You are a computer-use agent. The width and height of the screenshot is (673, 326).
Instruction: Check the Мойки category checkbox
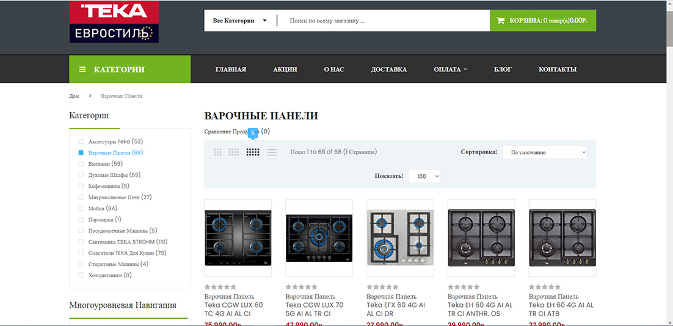81,208
